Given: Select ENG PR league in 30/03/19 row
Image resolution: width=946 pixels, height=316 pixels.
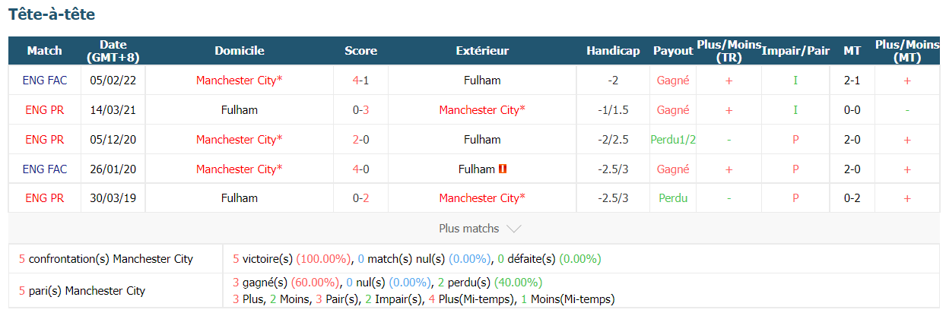Looking at the screenshot, I should pos(44,198).
